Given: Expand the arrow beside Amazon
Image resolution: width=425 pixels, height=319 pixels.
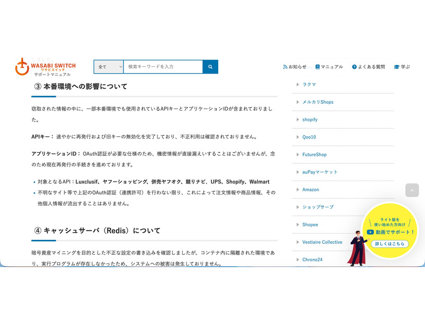Looking at the screenshot, I should click(297, 190).
